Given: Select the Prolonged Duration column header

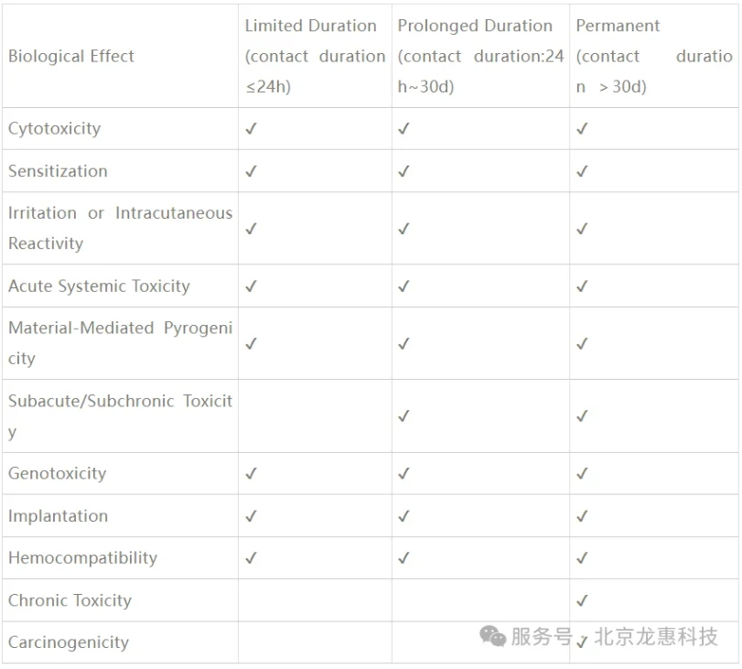Looking at the screenshot, I should click(480, 56).
